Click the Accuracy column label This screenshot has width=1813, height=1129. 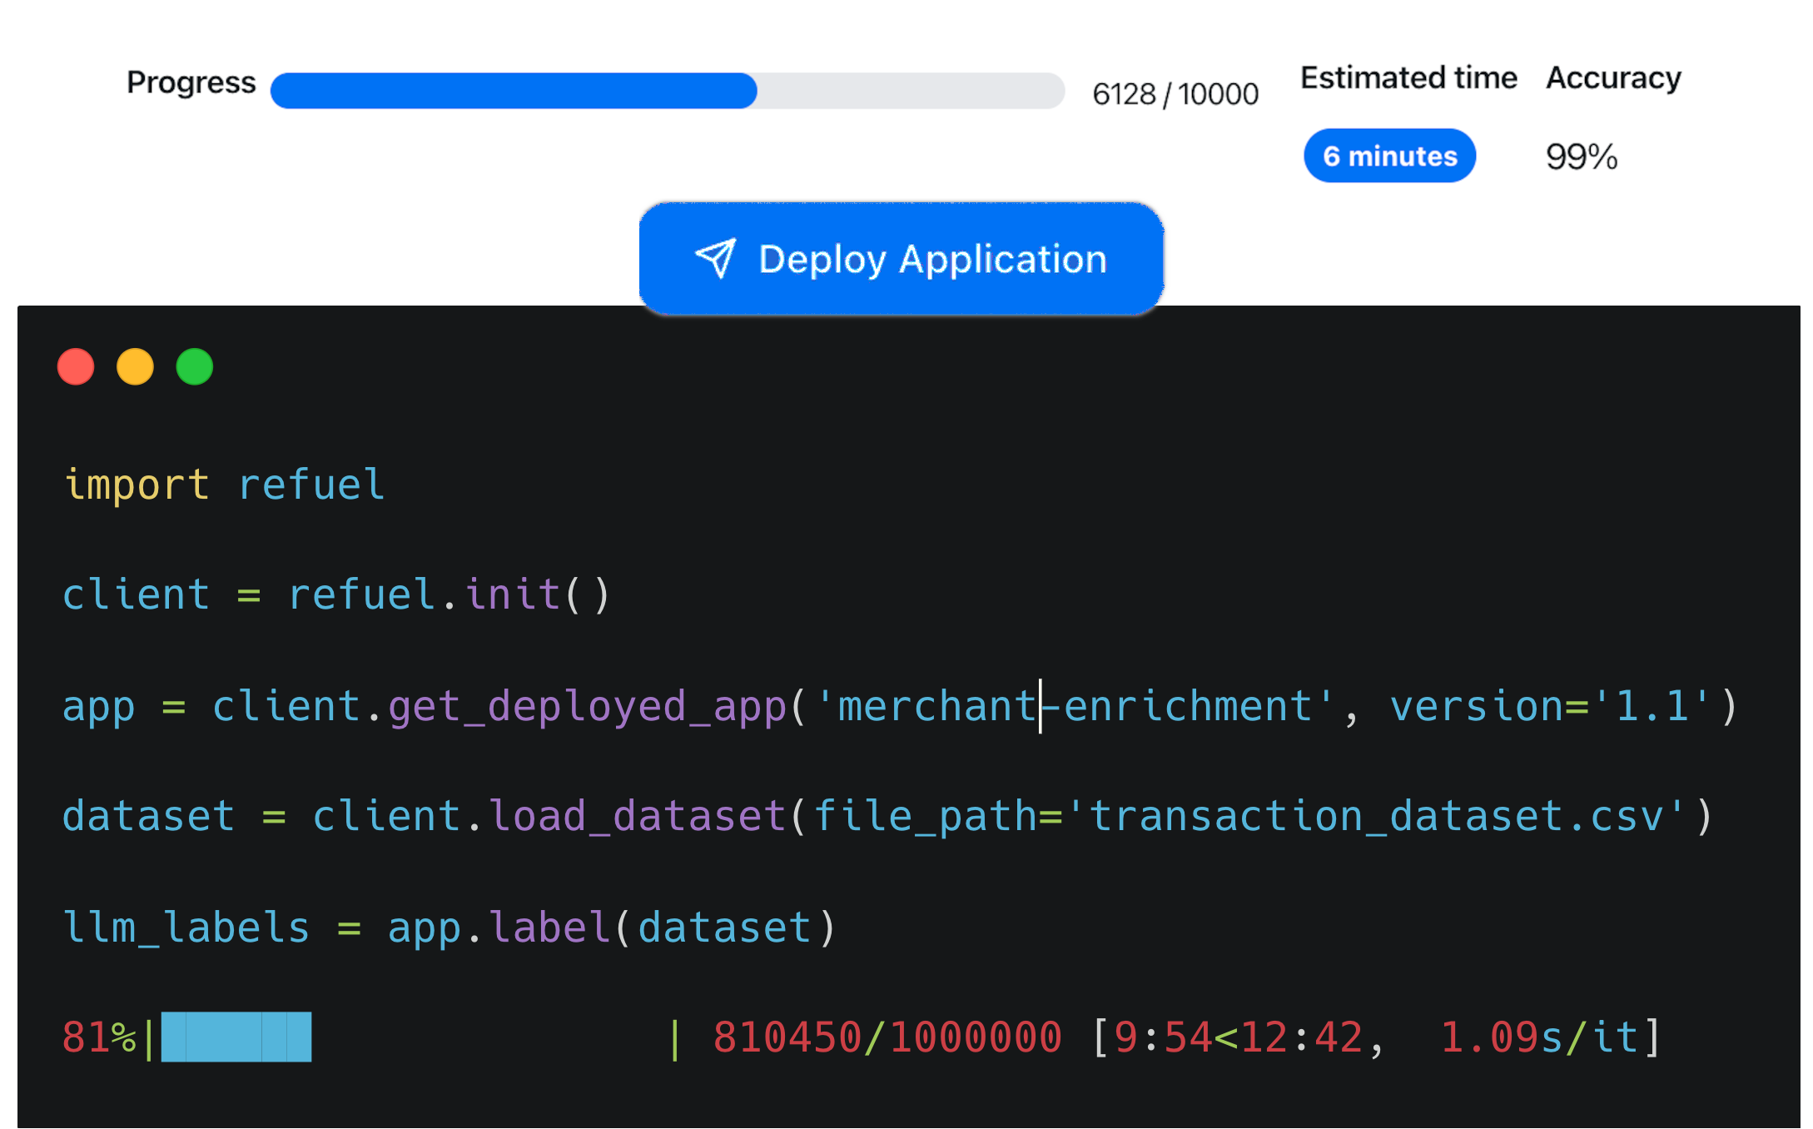pos(1613,77)
